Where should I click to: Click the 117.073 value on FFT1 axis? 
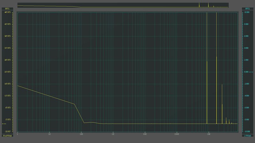point(8,96)
